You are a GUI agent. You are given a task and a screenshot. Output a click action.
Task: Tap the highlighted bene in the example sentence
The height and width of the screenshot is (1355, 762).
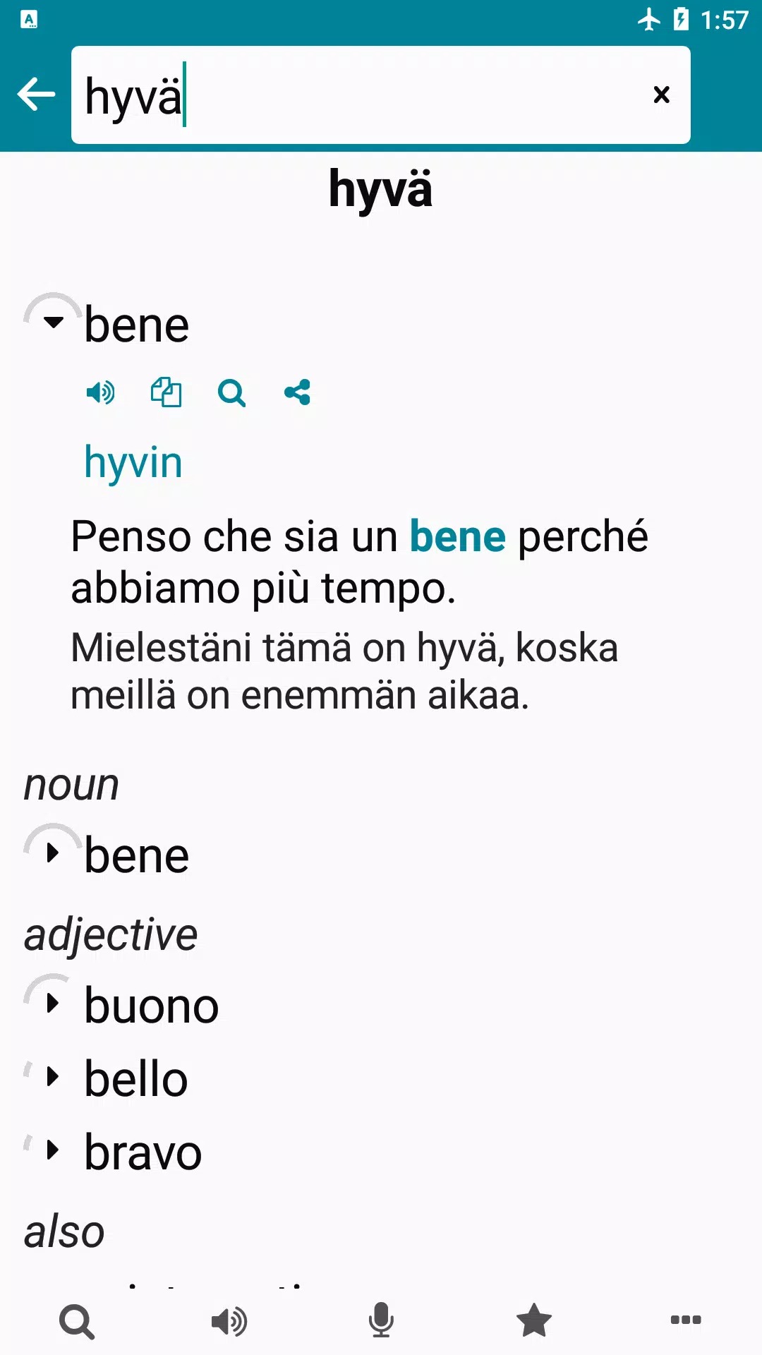[457, 536]
